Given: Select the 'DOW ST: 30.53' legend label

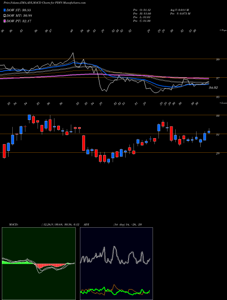Looking at the screenshot, I should [x=19, y=10].
